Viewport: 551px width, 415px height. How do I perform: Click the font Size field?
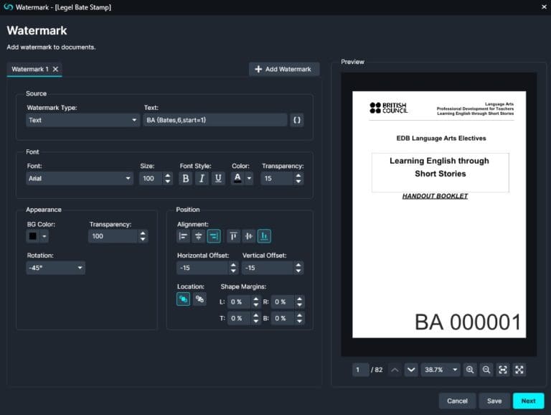pos(151,178)
